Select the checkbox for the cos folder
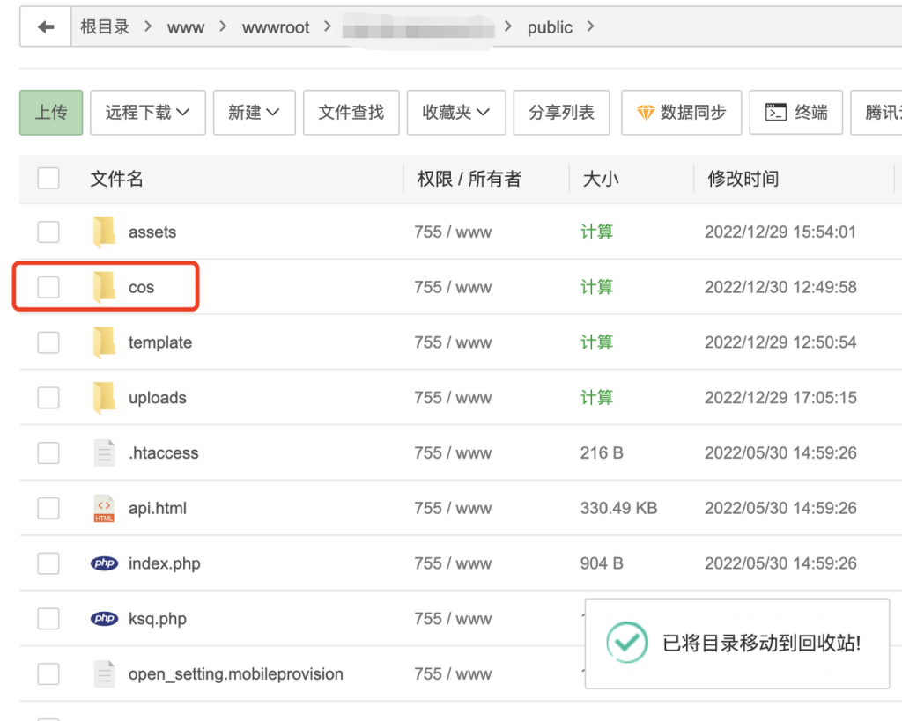Image resolution: width=902 pixels, height=721 pixels. [x=48, y=287]
